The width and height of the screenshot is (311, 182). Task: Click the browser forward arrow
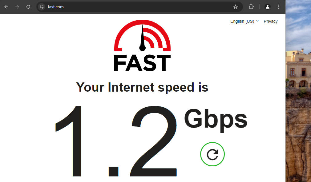click(17, 7)
